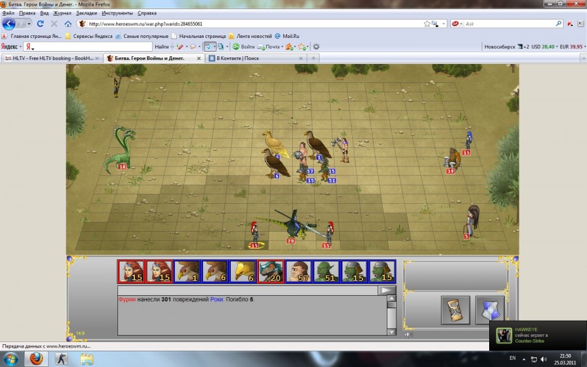The image size is (587, 367).
Task: Open the Mail.Ru bookmark
Action: (287, 37)
